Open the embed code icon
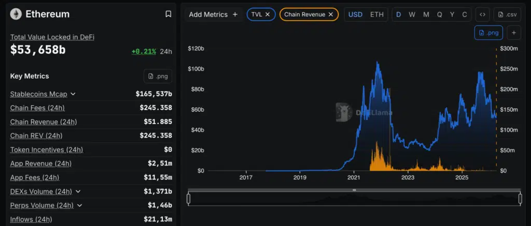This screenshot has height=226, width=531. pyautogui.click(x=483, y=14)
